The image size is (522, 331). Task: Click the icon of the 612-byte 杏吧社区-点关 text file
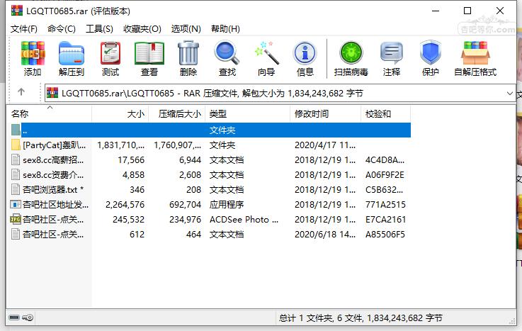[16, 234]
